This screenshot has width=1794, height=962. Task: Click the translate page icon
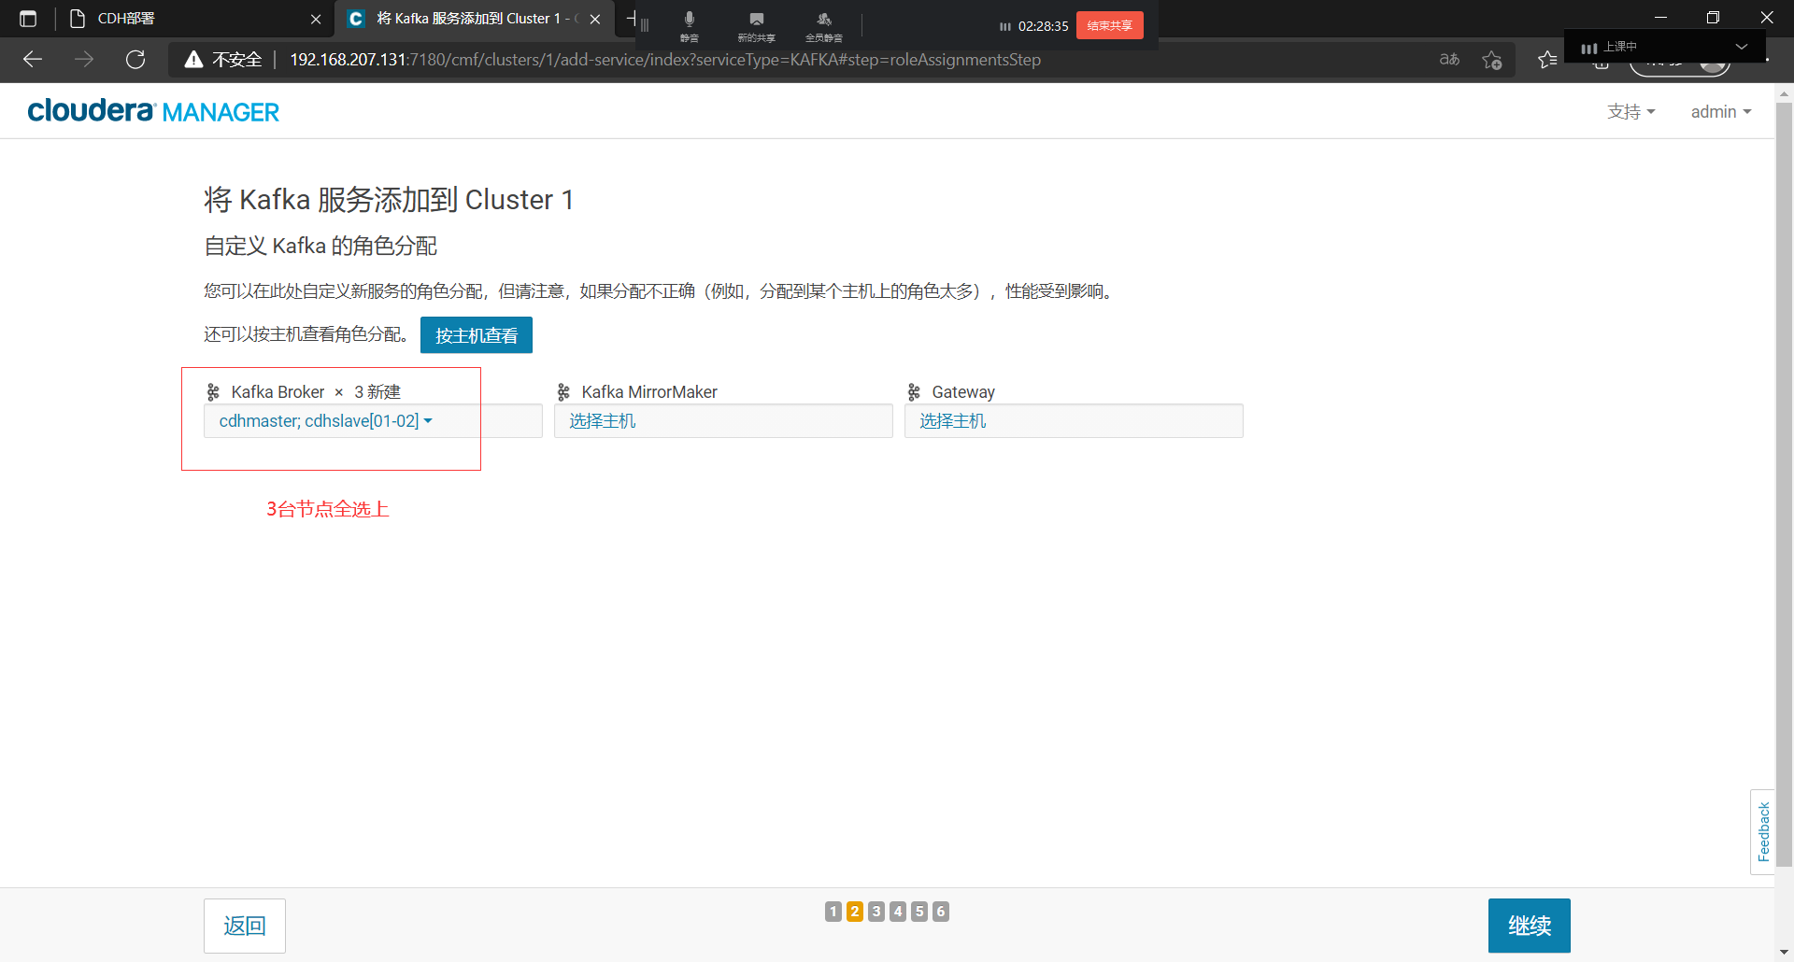click(1449, 60)
